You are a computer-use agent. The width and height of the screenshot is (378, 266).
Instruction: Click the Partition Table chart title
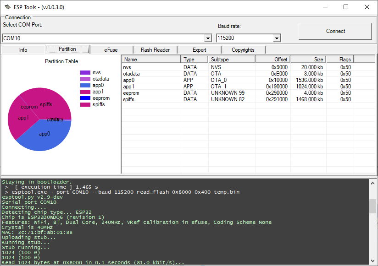point(61,61)
